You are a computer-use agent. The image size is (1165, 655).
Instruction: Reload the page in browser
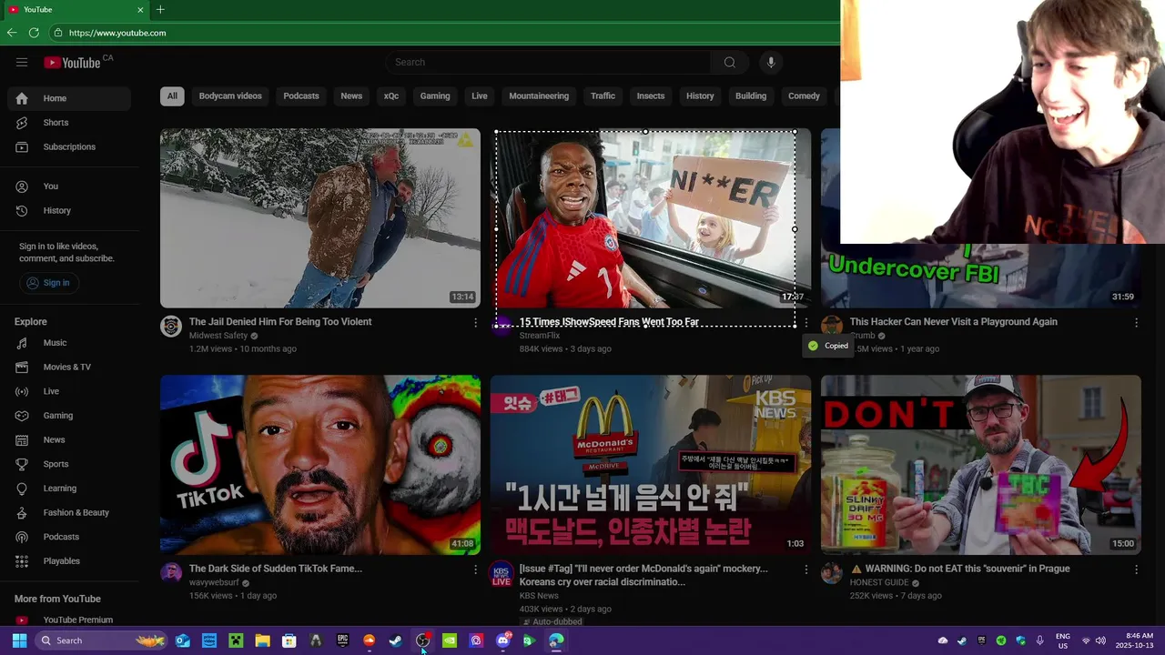coord(34,33)
